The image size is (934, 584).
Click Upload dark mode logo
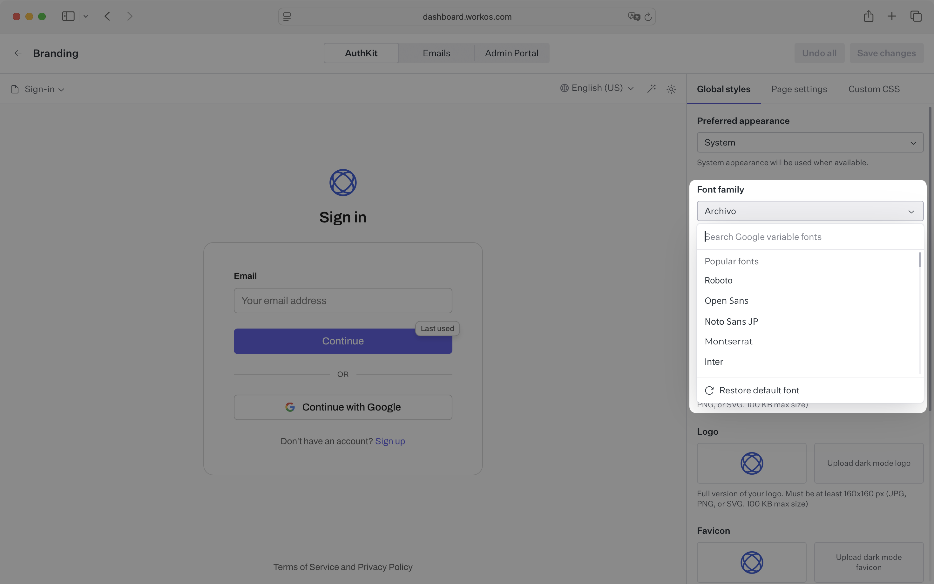click(x=868, y=463)
